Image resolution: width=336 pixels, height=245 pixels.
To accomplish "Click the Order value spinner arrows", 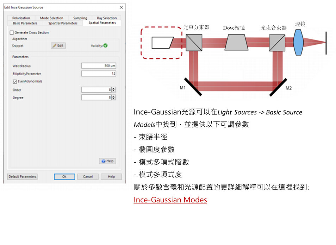I will (114, 90).
